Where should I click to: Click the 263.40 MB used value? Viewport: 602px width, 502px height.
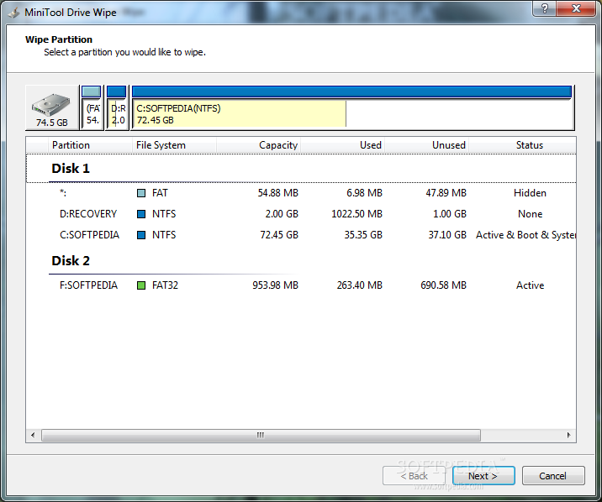[x=360, y=285]
